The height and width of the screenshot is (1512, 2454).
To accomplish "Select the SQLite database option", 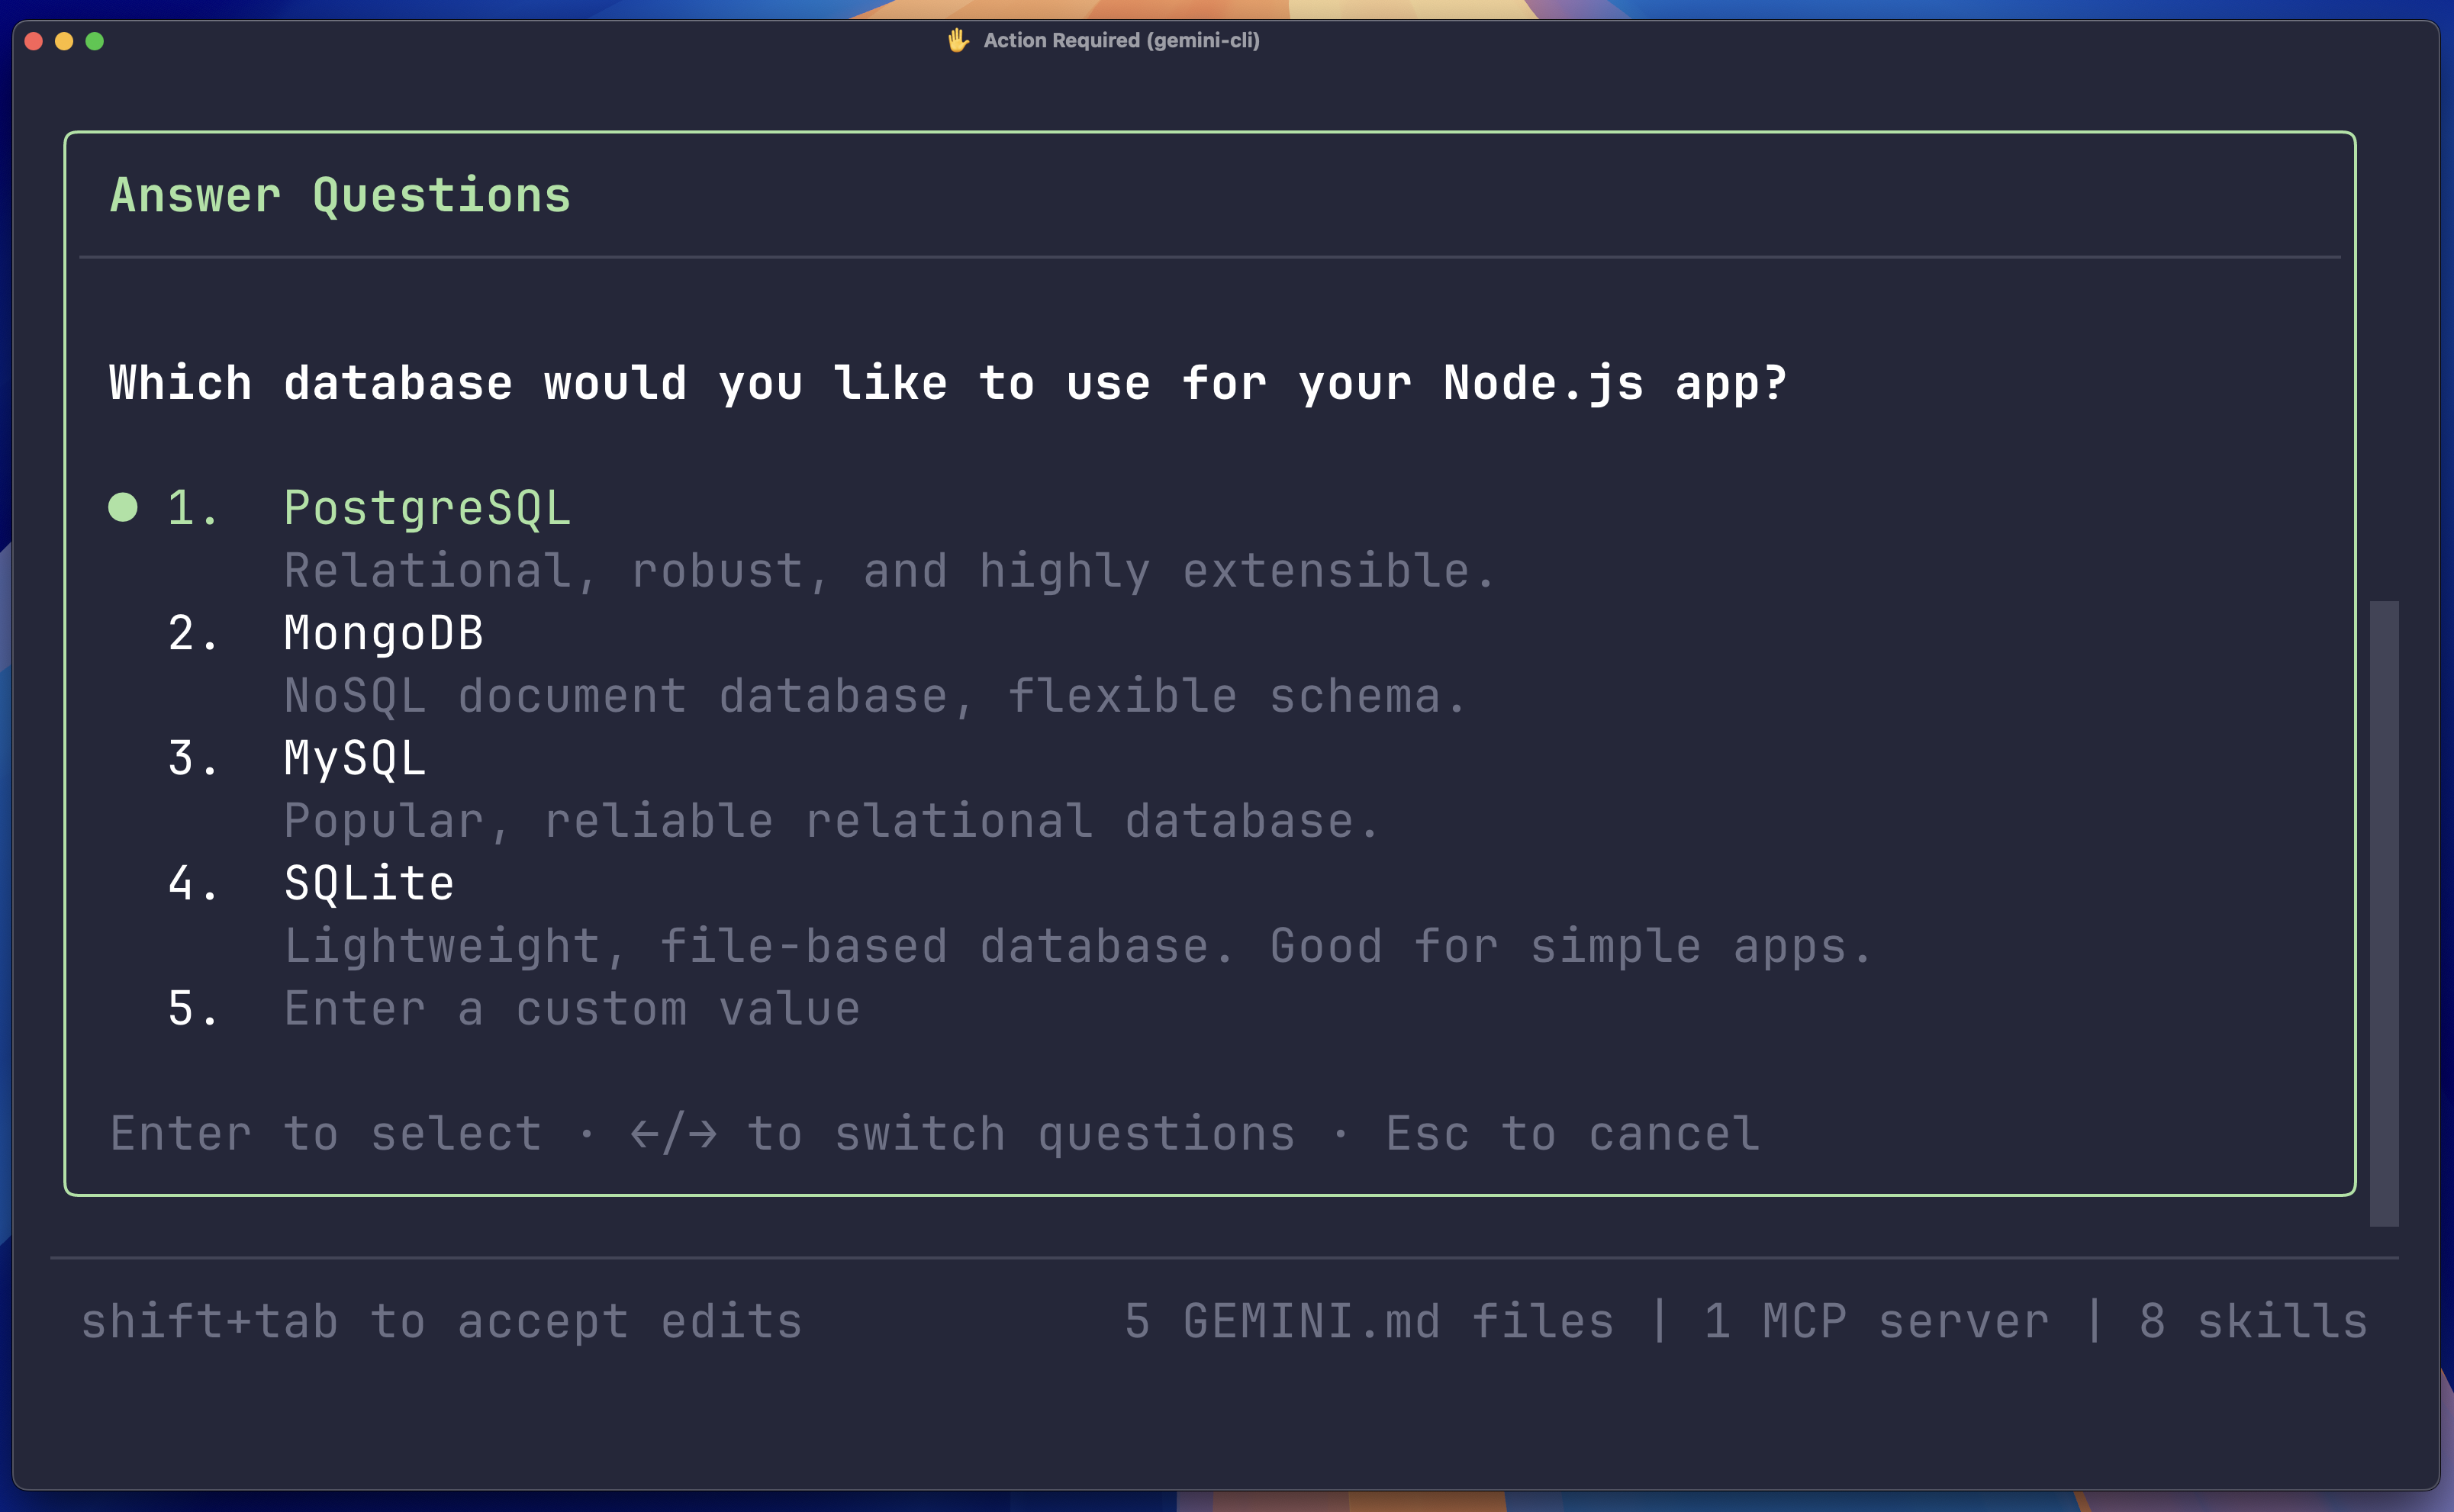I will click(368, 883).
